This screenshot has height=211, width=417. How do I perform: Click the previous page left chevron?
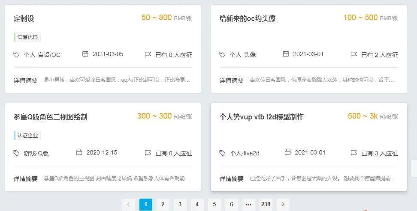pyautogui.click(x=129, y=205)
